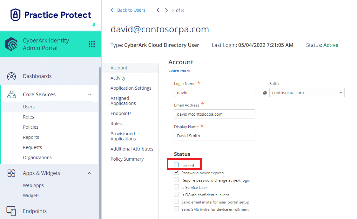This screenshot has height=219, width=357.
Task: Open the Provisioned Applications tab
Action: 123,136
